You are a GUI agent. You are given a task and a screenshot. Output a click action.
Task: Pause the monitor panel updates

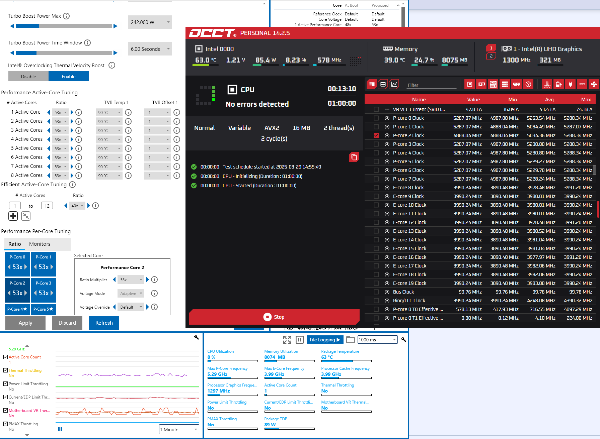coord(300,340)
